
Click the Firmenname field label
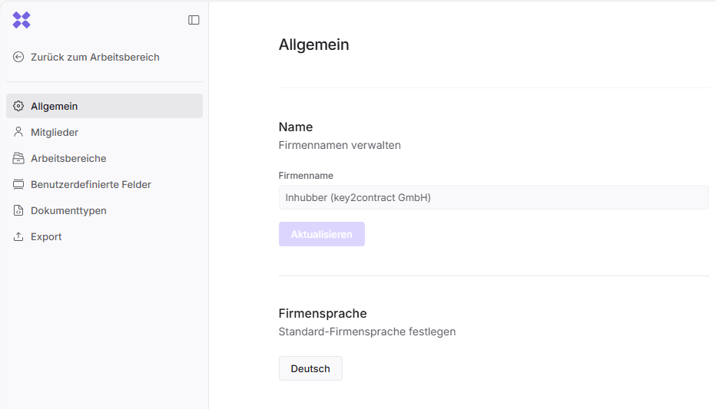[x=306, y=176]
